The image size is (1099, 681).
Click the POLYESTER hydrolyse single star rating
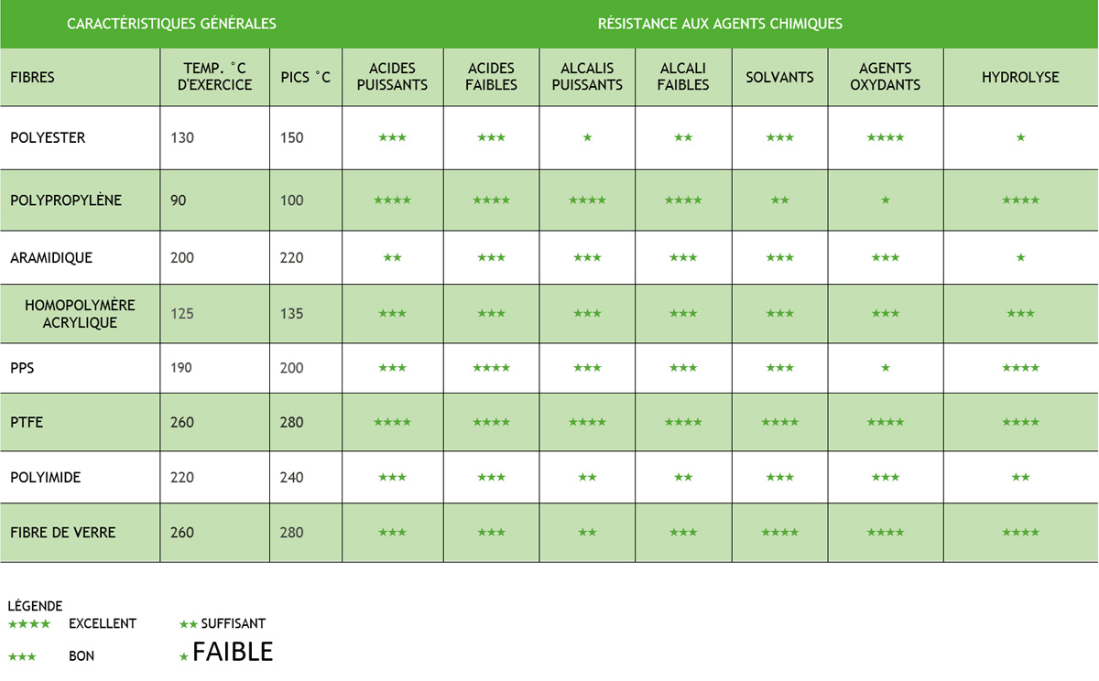pos(1020,138)
